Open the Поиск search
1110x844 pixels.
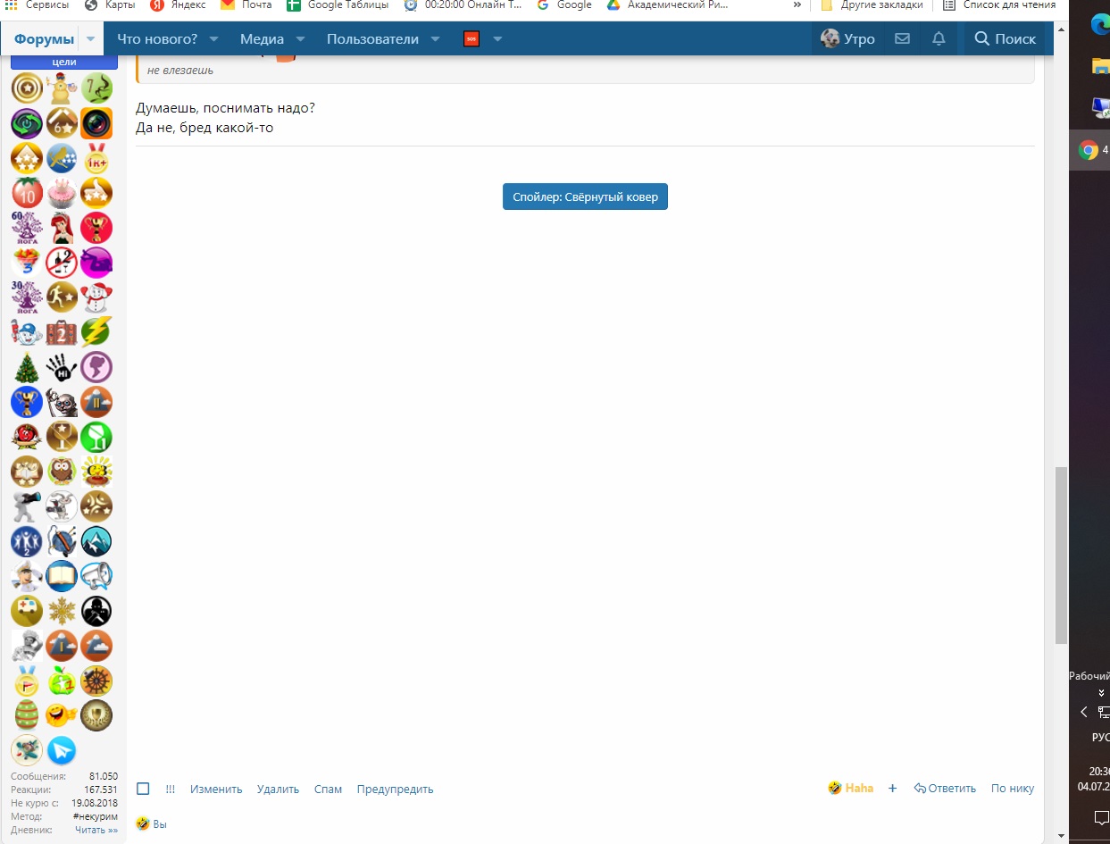click(1006, 39)
